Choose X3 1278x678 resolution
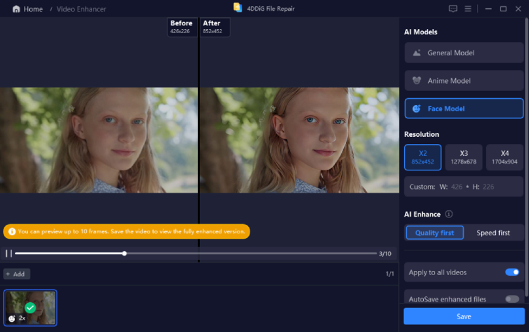 tap(463, 157)
